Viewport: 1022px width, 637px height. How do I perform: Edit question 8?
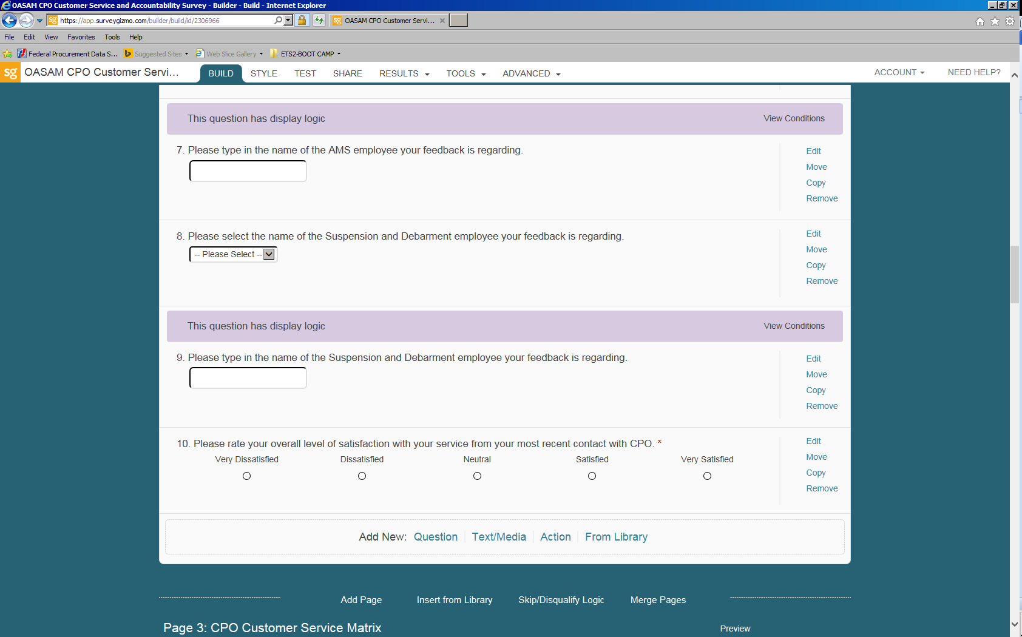[x=813, y=234]
